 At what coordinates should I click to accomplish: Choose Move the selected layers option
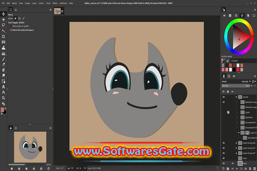(x=22, y=30)
